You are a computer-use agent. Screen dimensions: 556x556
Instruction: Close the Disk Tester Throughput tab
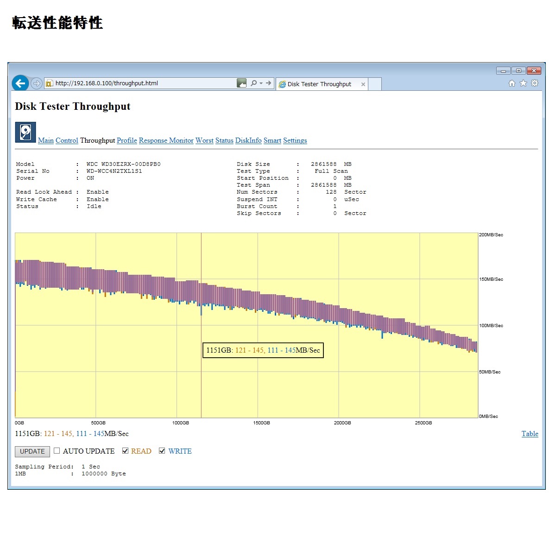pos(363,84)
